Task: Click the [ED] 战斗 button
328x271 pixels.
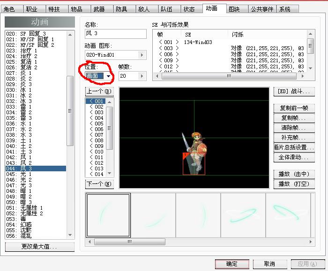Action: (x=294, y=92)
